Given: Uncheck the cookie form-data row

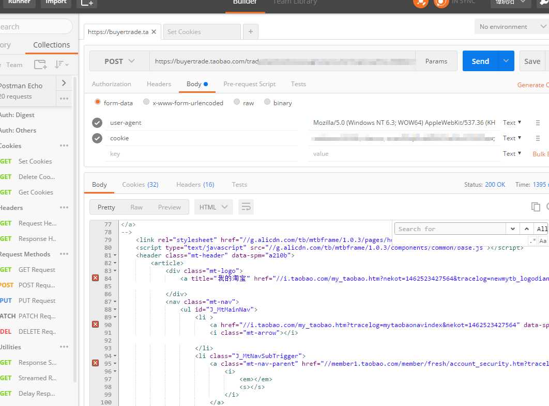Looking at the screenshot, I should click(97, 138).
